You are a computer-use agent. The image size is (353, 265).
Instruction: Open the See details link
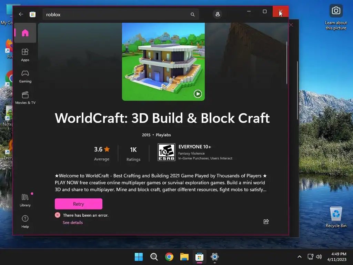pyautogui.click(x=72, y=223)
